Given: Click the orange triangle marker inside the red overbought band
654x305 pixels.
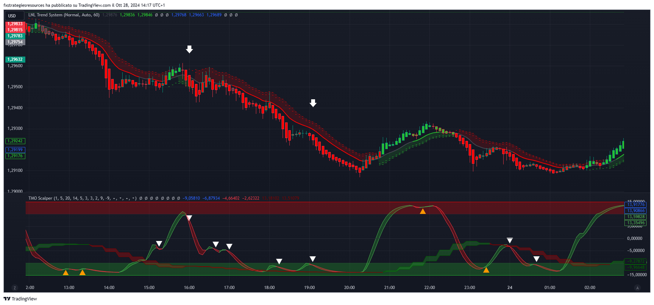Looking at the screenshot, I should pyautogui.click(x=423, y=211).
